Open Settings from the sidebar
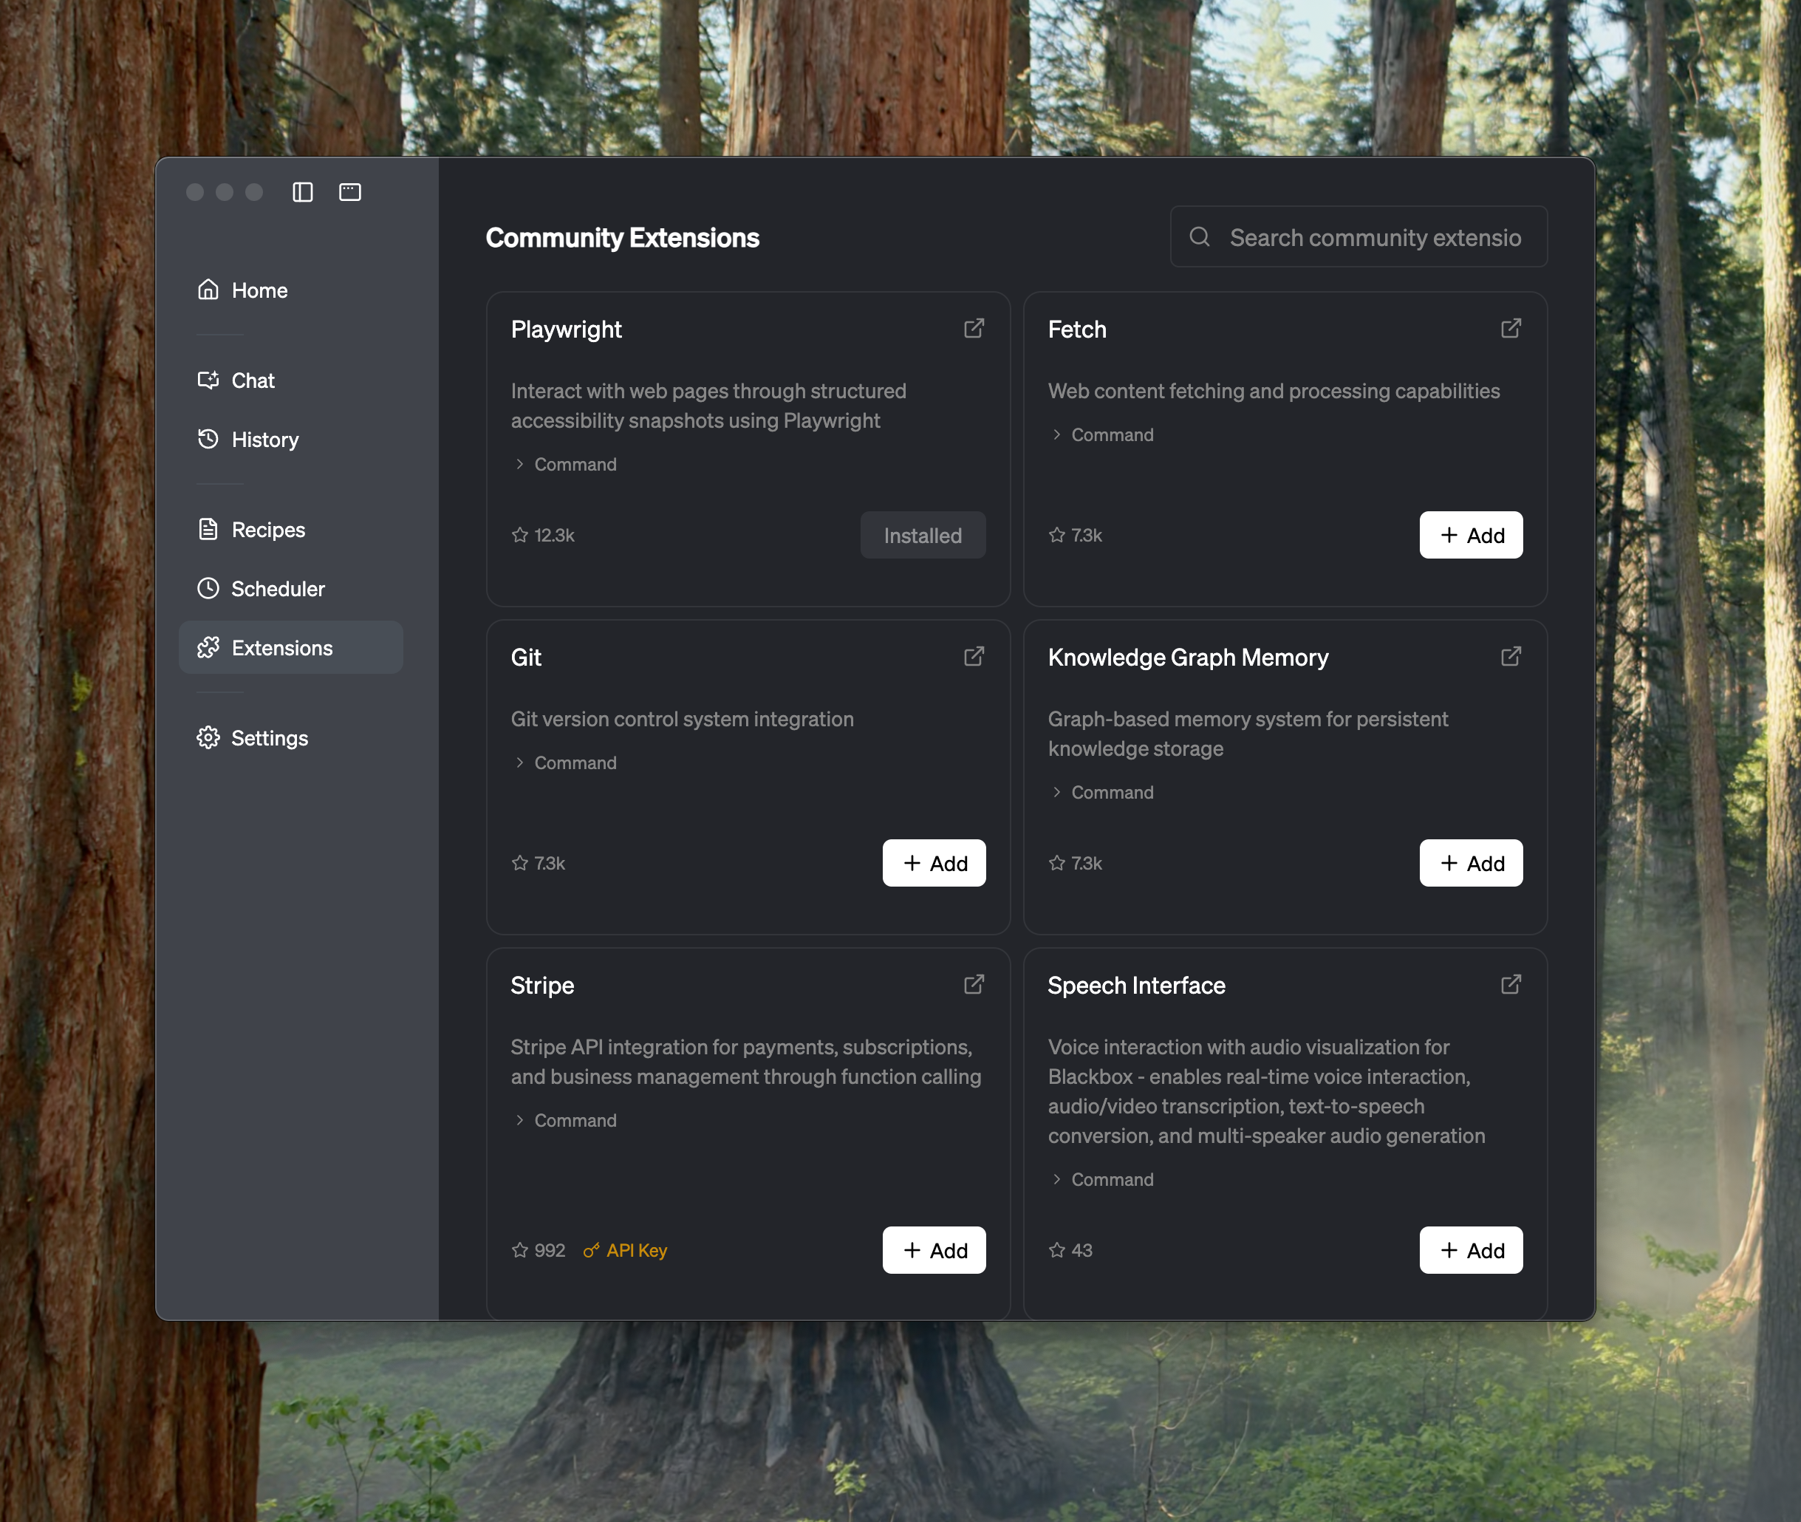 point(268,737)
